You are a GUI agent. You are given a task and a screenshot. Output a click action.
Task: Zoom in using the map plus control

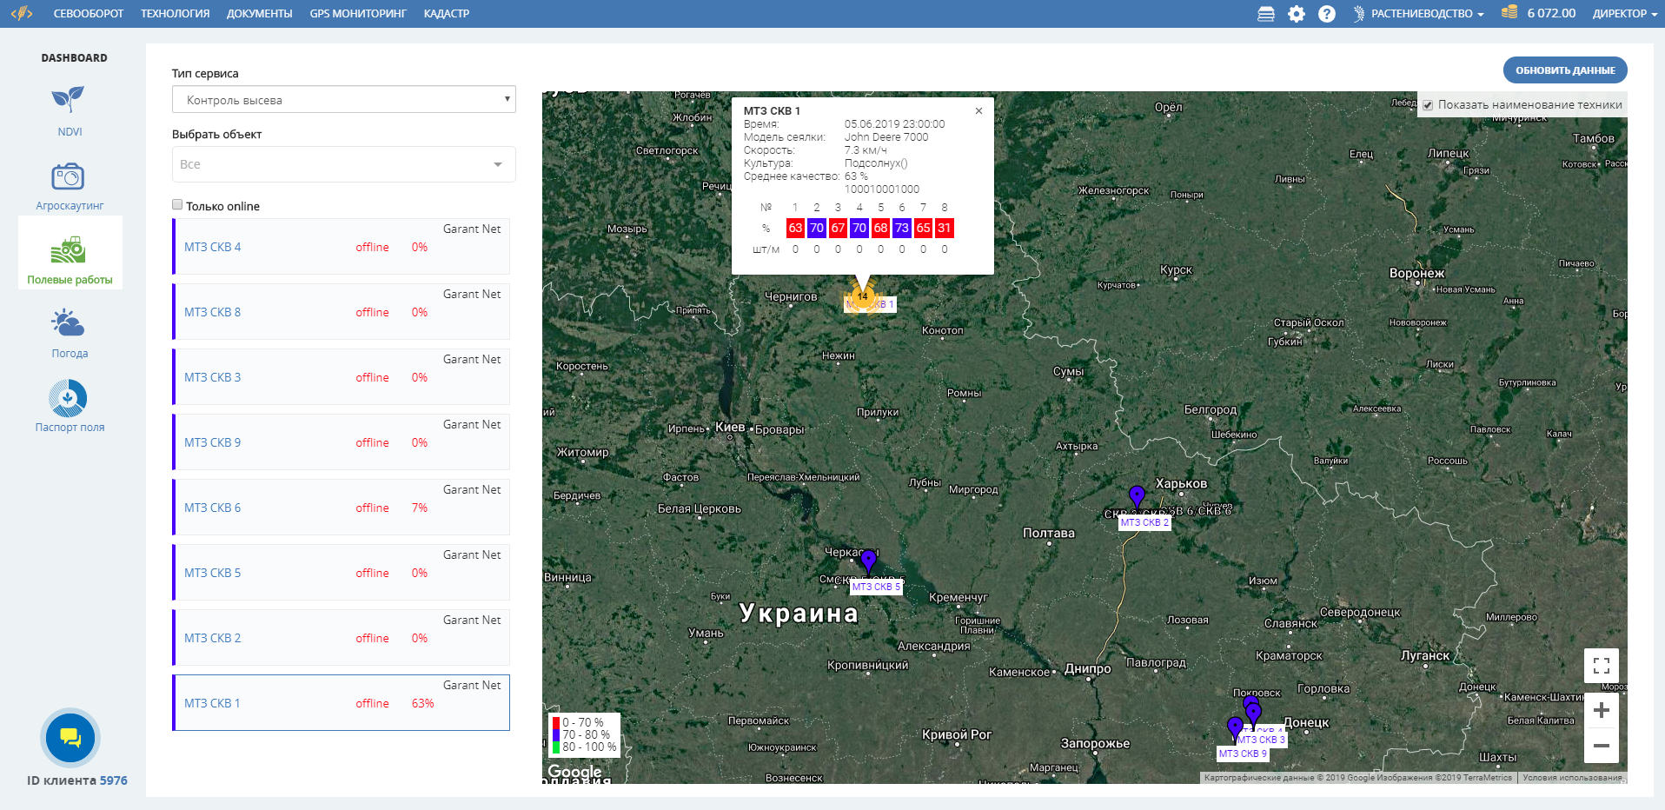pyautogui.click(x=1602, y=710)
